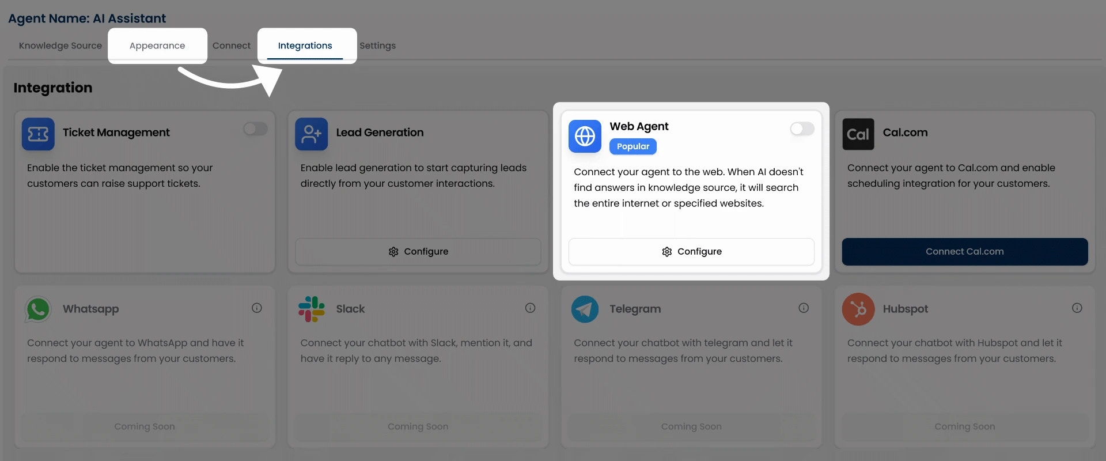
Task: Click the 'Connect your chatbot with telegram' description
Action: (x=683, y=351)
